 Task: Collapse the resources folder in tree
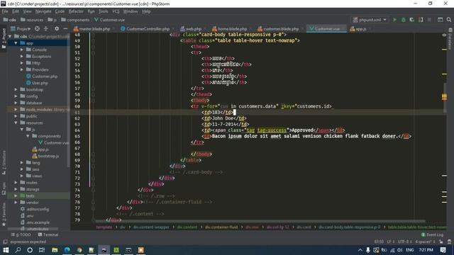(x=16, y=123)
